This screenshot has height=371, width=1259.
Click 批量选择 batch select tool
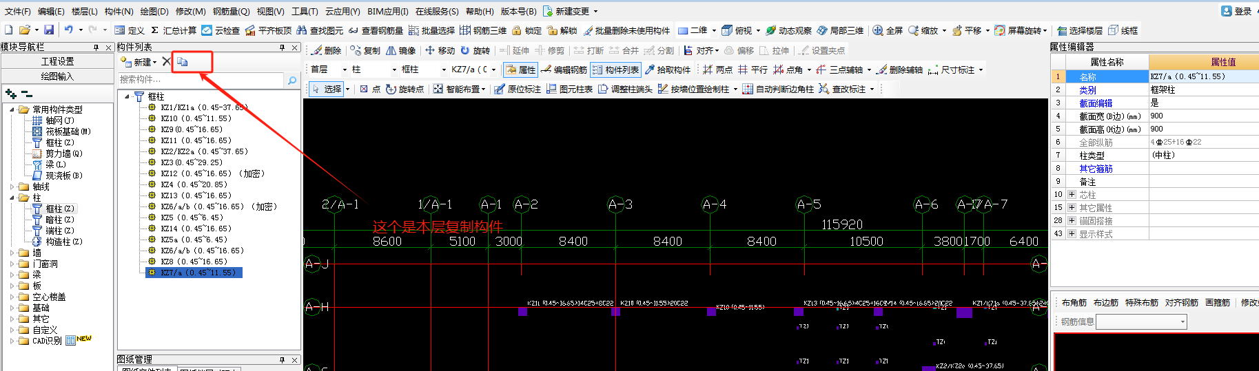point(432,30)
